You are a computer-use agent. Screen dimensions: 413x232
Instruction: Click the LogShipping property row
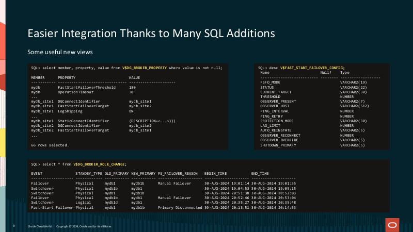click(x=70, y=111)
